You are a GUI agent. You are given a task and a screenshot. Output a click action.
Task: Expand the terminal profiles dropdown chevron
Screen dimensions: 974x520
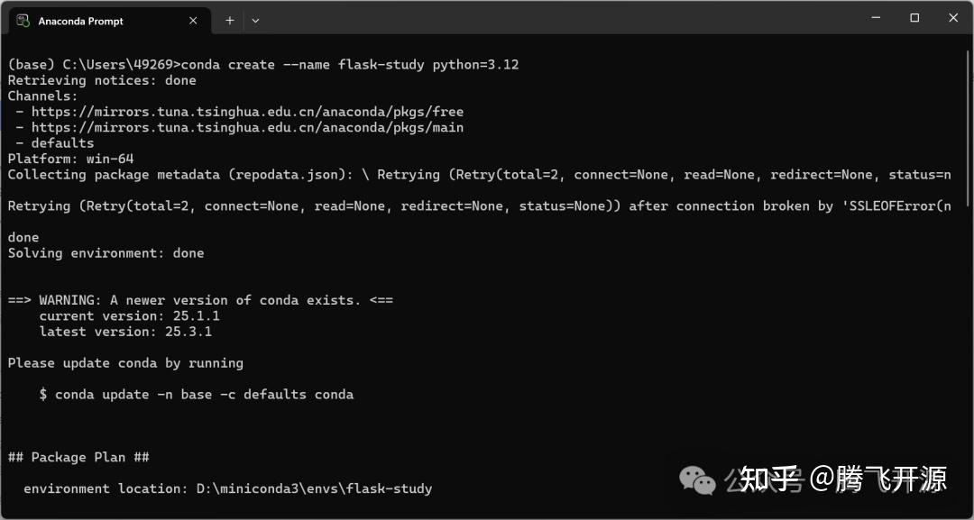(255, 21)
